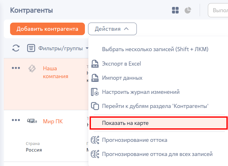Click the Мир ПК computer logo icon
Screen dimensions: 228x166
point(32,121)
